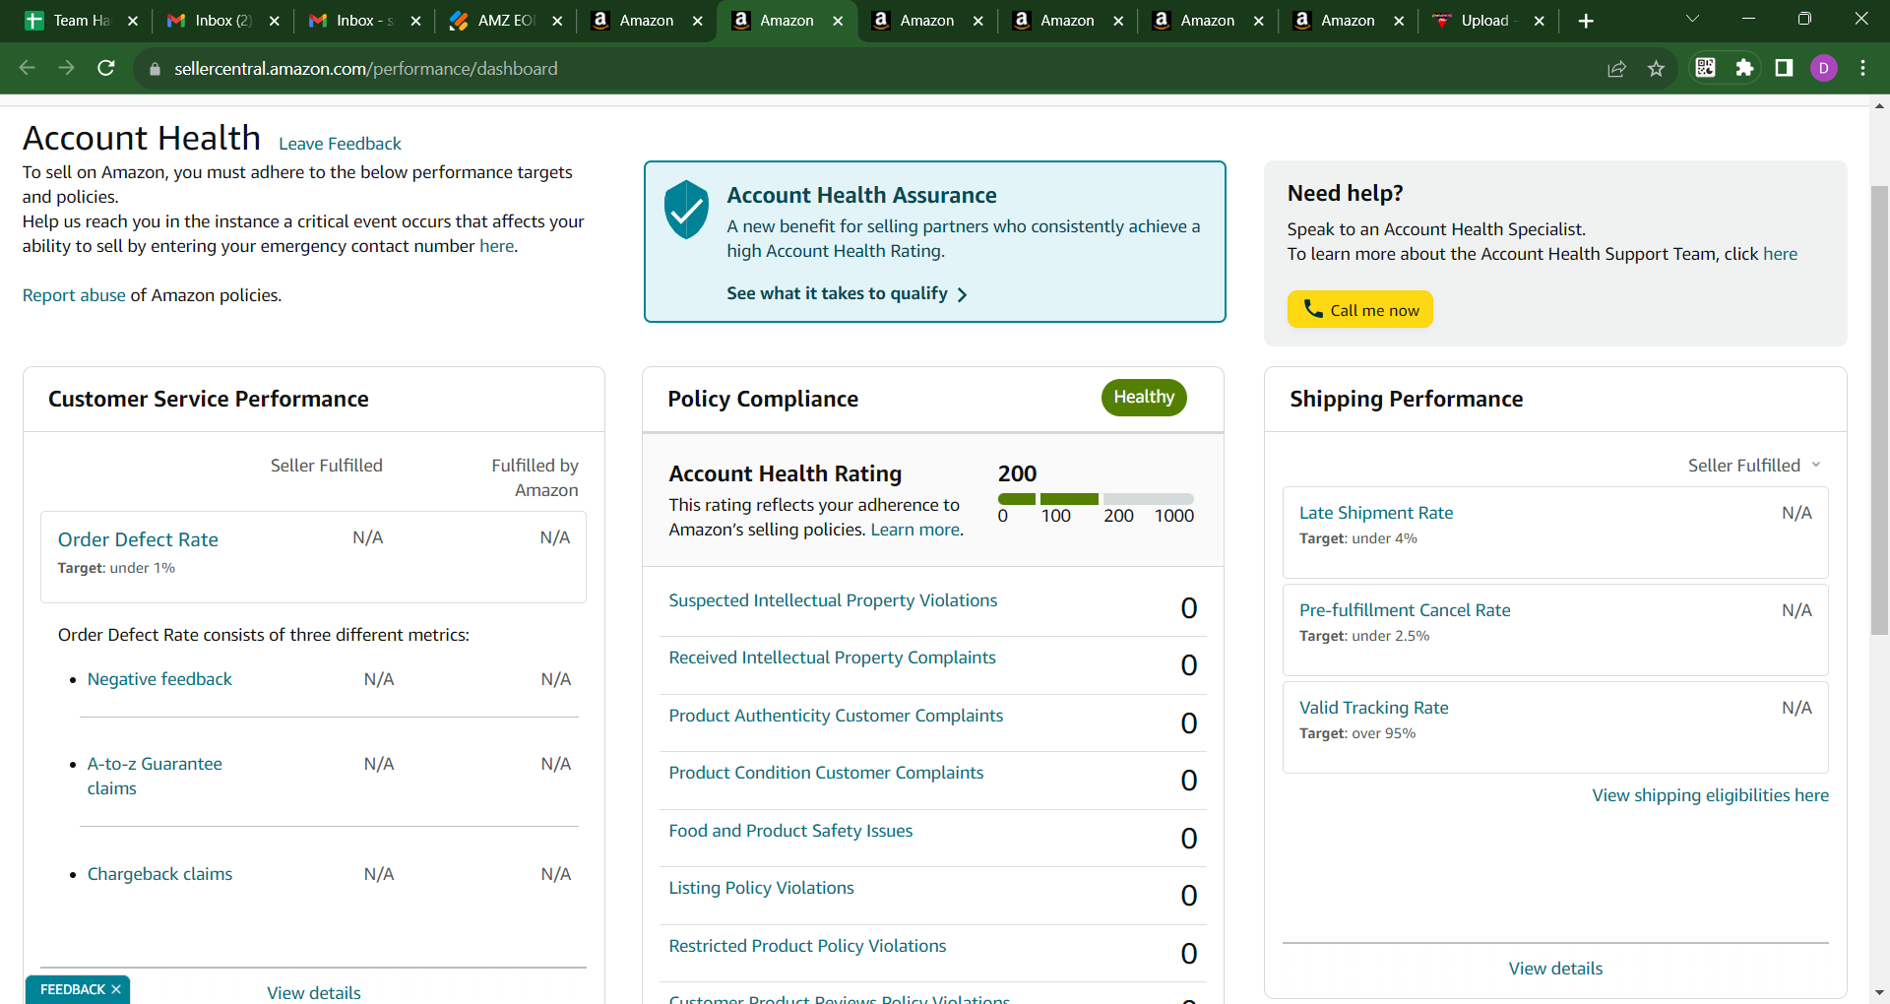Click the tab search chevron in title bar
Image resolution: width=1890 pixels, height=1004 pixels.
pyautogui.click(x=1693, y=19)
